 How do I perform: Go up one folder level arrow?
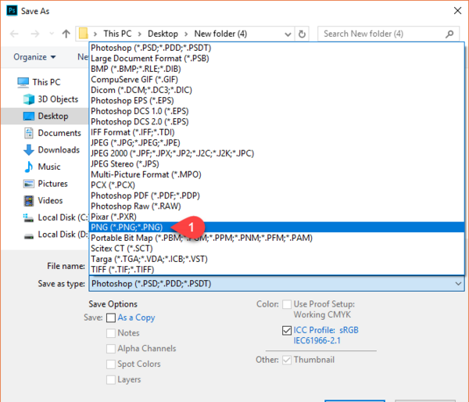(66, 34)
